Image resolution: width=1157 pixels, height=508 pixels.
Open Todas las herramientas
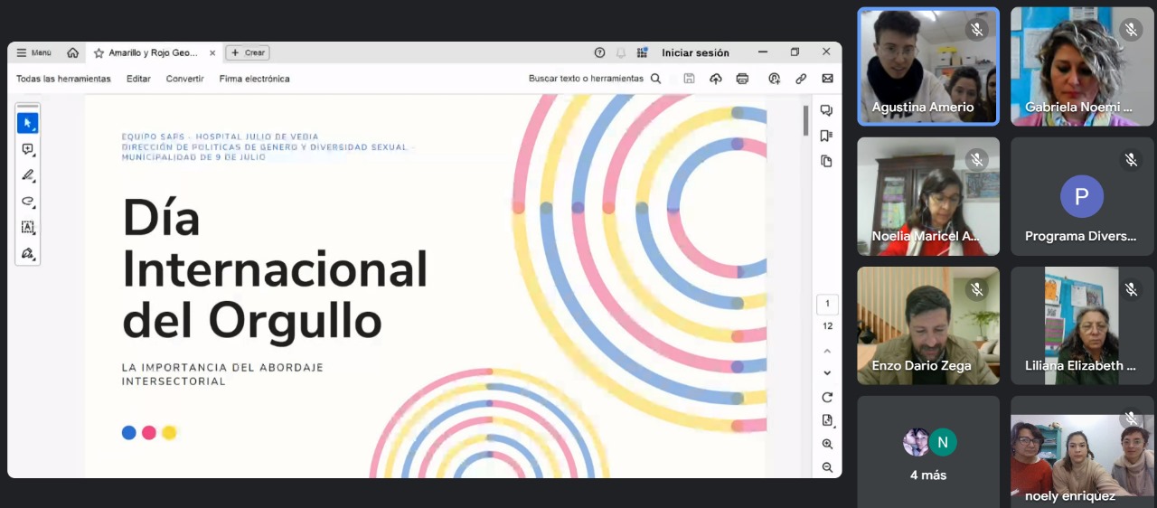click(x=63, y=79)
